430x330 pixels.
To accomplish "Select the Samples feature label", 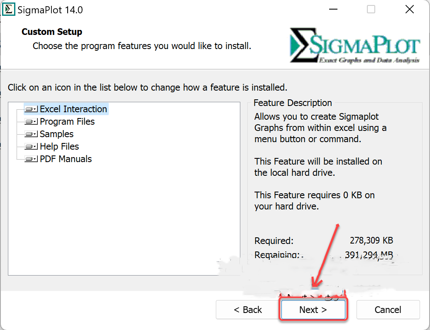I will [x=56, y=134].
